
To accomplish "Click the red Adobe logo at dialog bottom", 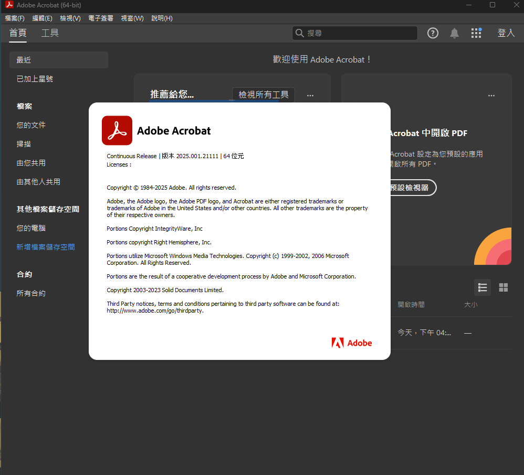I will 352,343.
